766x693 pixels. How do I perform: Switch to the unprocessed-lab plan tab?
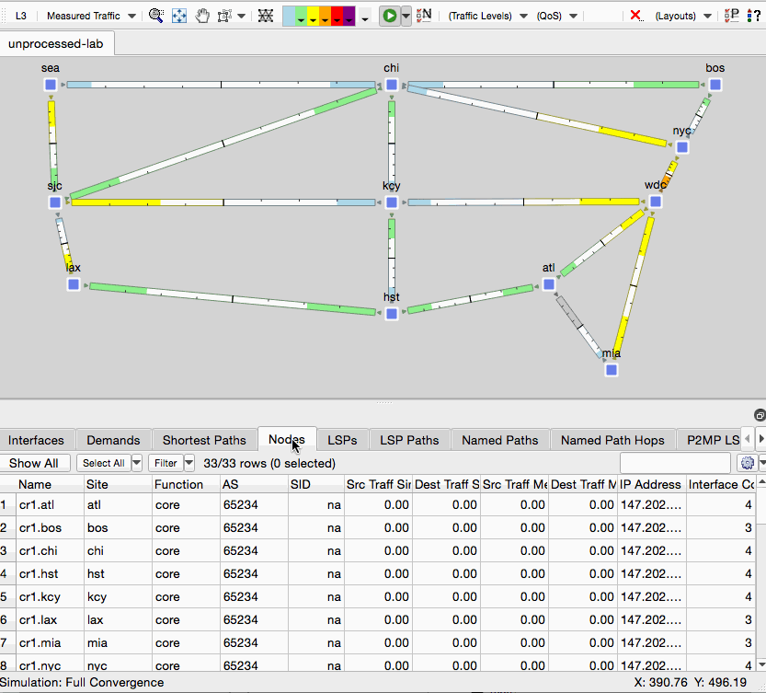coord(56,43)
